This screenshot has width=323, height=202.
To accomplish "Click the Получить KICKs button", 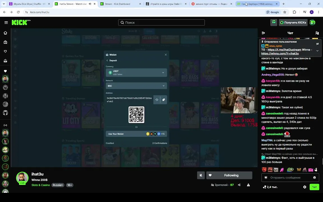I will click(x=293, y=22).
